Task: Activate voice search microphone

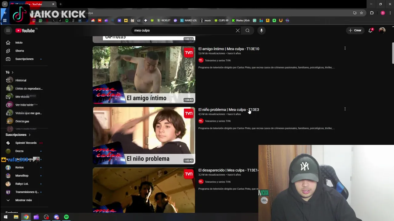Action: click(x=261, y=30)
